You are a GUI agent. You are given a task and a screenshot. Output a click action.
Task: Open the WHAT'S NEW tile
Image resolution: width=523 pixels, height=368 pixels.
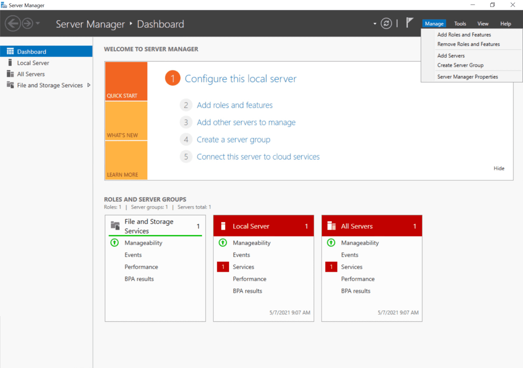[126, 121]
